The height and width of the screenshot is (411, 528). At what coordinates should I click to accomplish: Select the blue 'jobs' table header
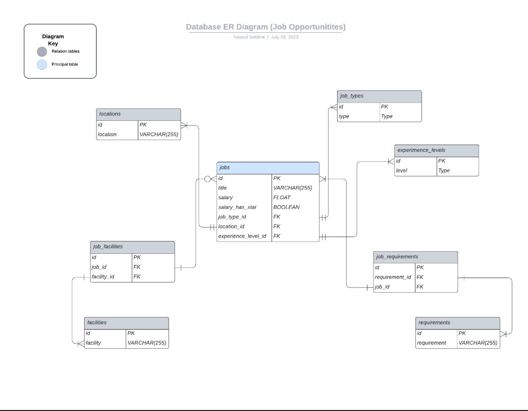268,168
